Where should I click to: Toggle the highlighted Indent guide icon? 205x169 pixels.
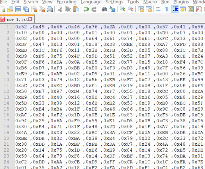[175, 9]
